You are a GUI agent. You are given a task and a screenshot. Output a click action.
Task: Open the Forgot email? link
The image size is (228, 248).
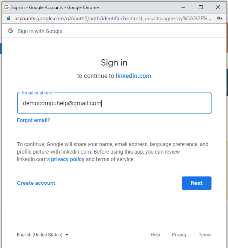pos(33,121)
